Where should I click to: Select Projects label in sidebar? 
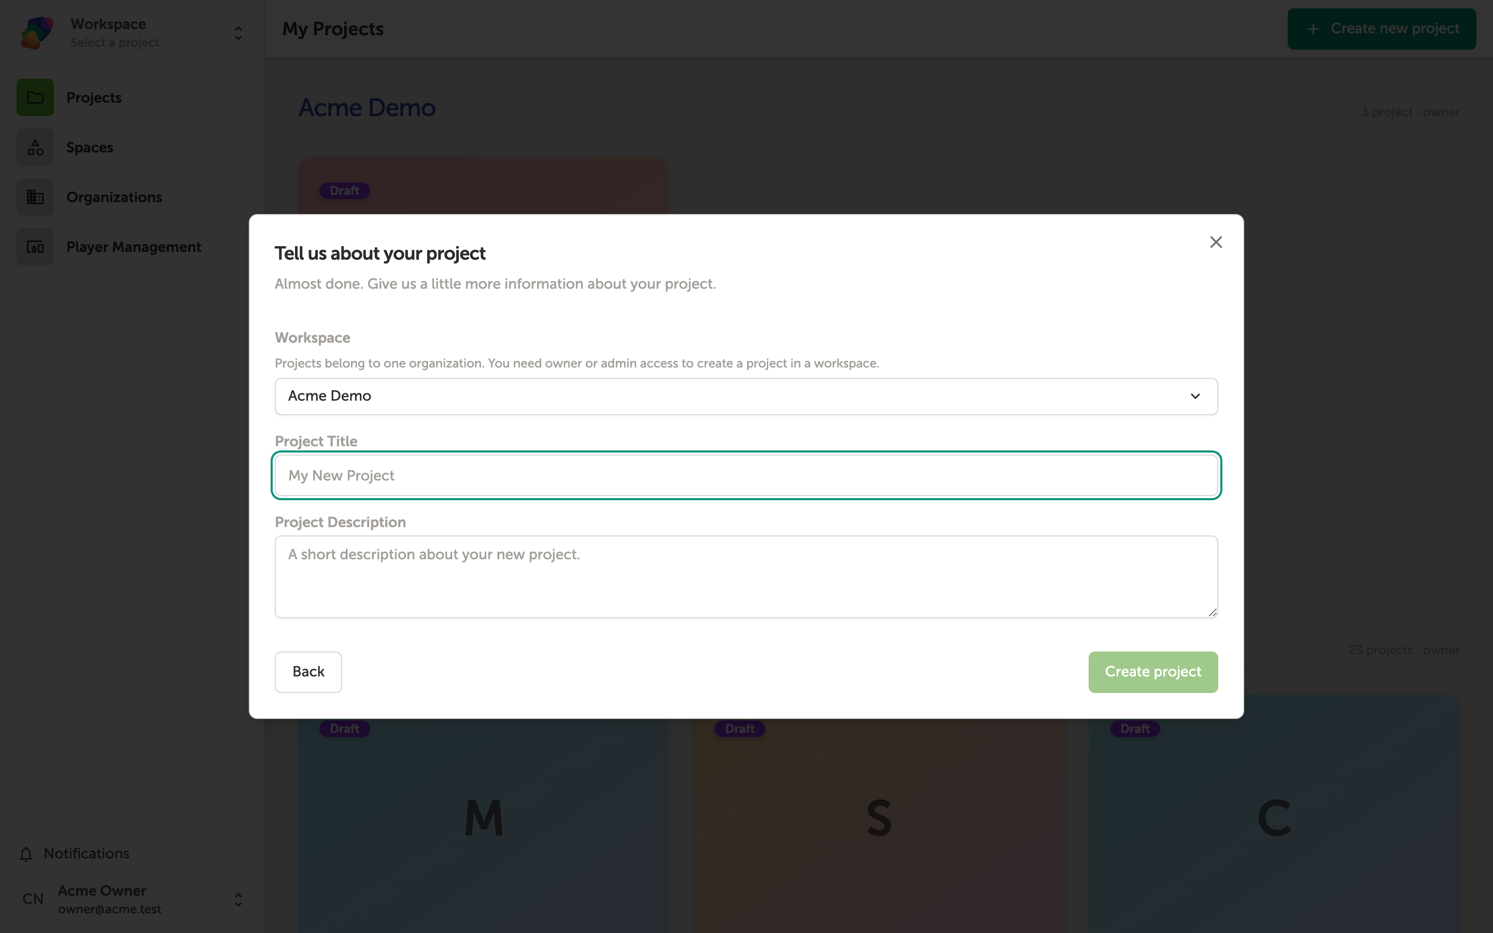tap(94, 97)
